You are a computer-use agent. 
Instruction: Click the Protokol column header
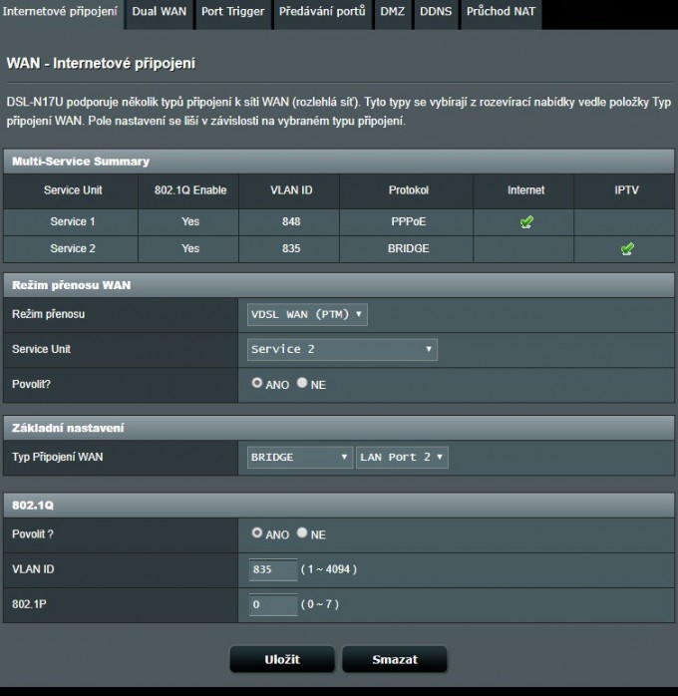click(408, 190)
